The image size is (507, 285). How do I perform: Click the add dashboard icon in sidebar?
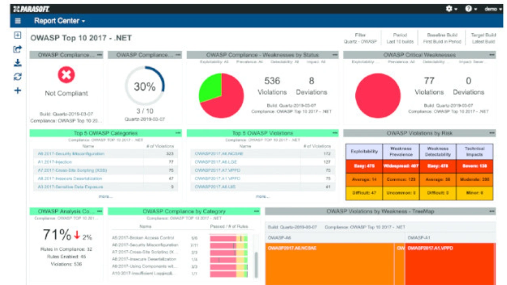tap(17, 35)
